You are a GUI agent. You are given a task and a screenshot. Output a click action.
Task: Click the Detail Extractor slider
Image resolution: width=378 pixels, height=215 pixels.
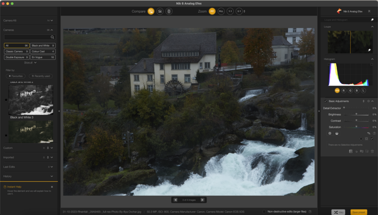click(x=356, y=108)
